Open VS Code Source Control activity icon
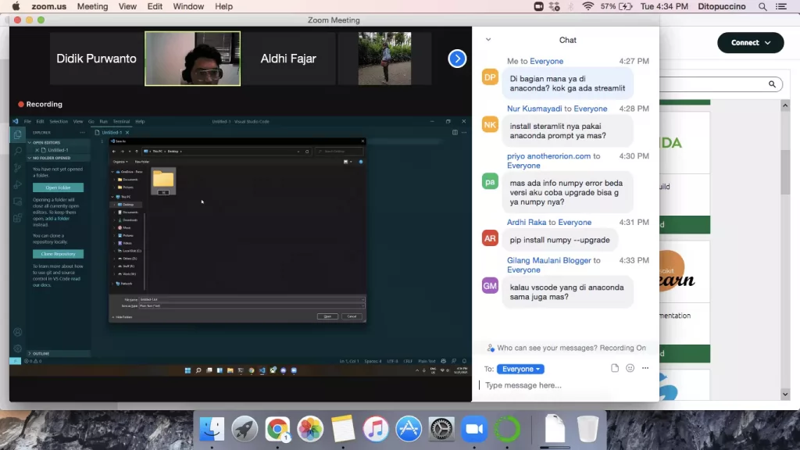The image size is (800, 450). click(x=18, y=168)
